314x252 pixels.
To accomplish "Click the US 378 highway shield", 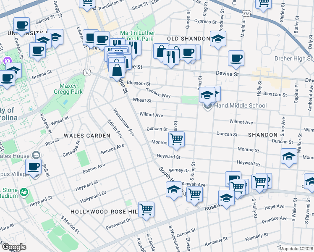I will 246,13.
